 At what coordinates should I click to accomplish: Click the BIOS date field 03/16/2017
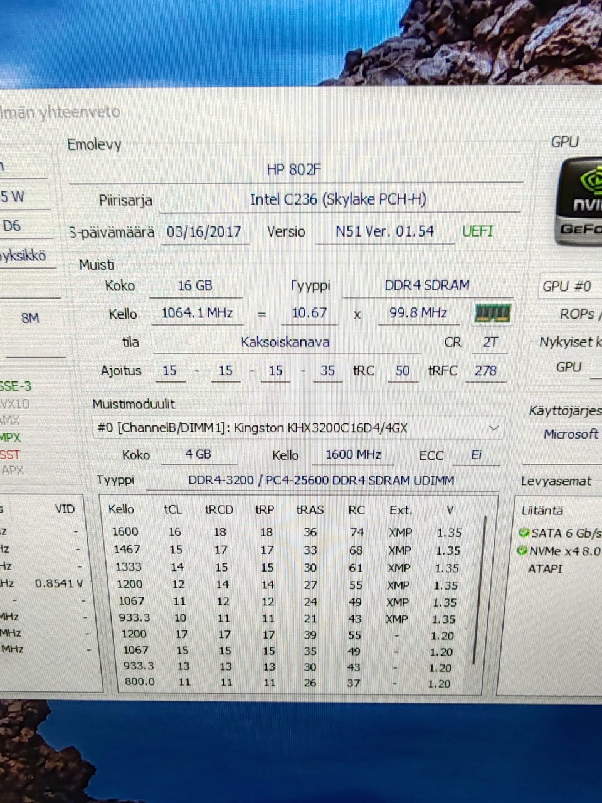point(204,232)
